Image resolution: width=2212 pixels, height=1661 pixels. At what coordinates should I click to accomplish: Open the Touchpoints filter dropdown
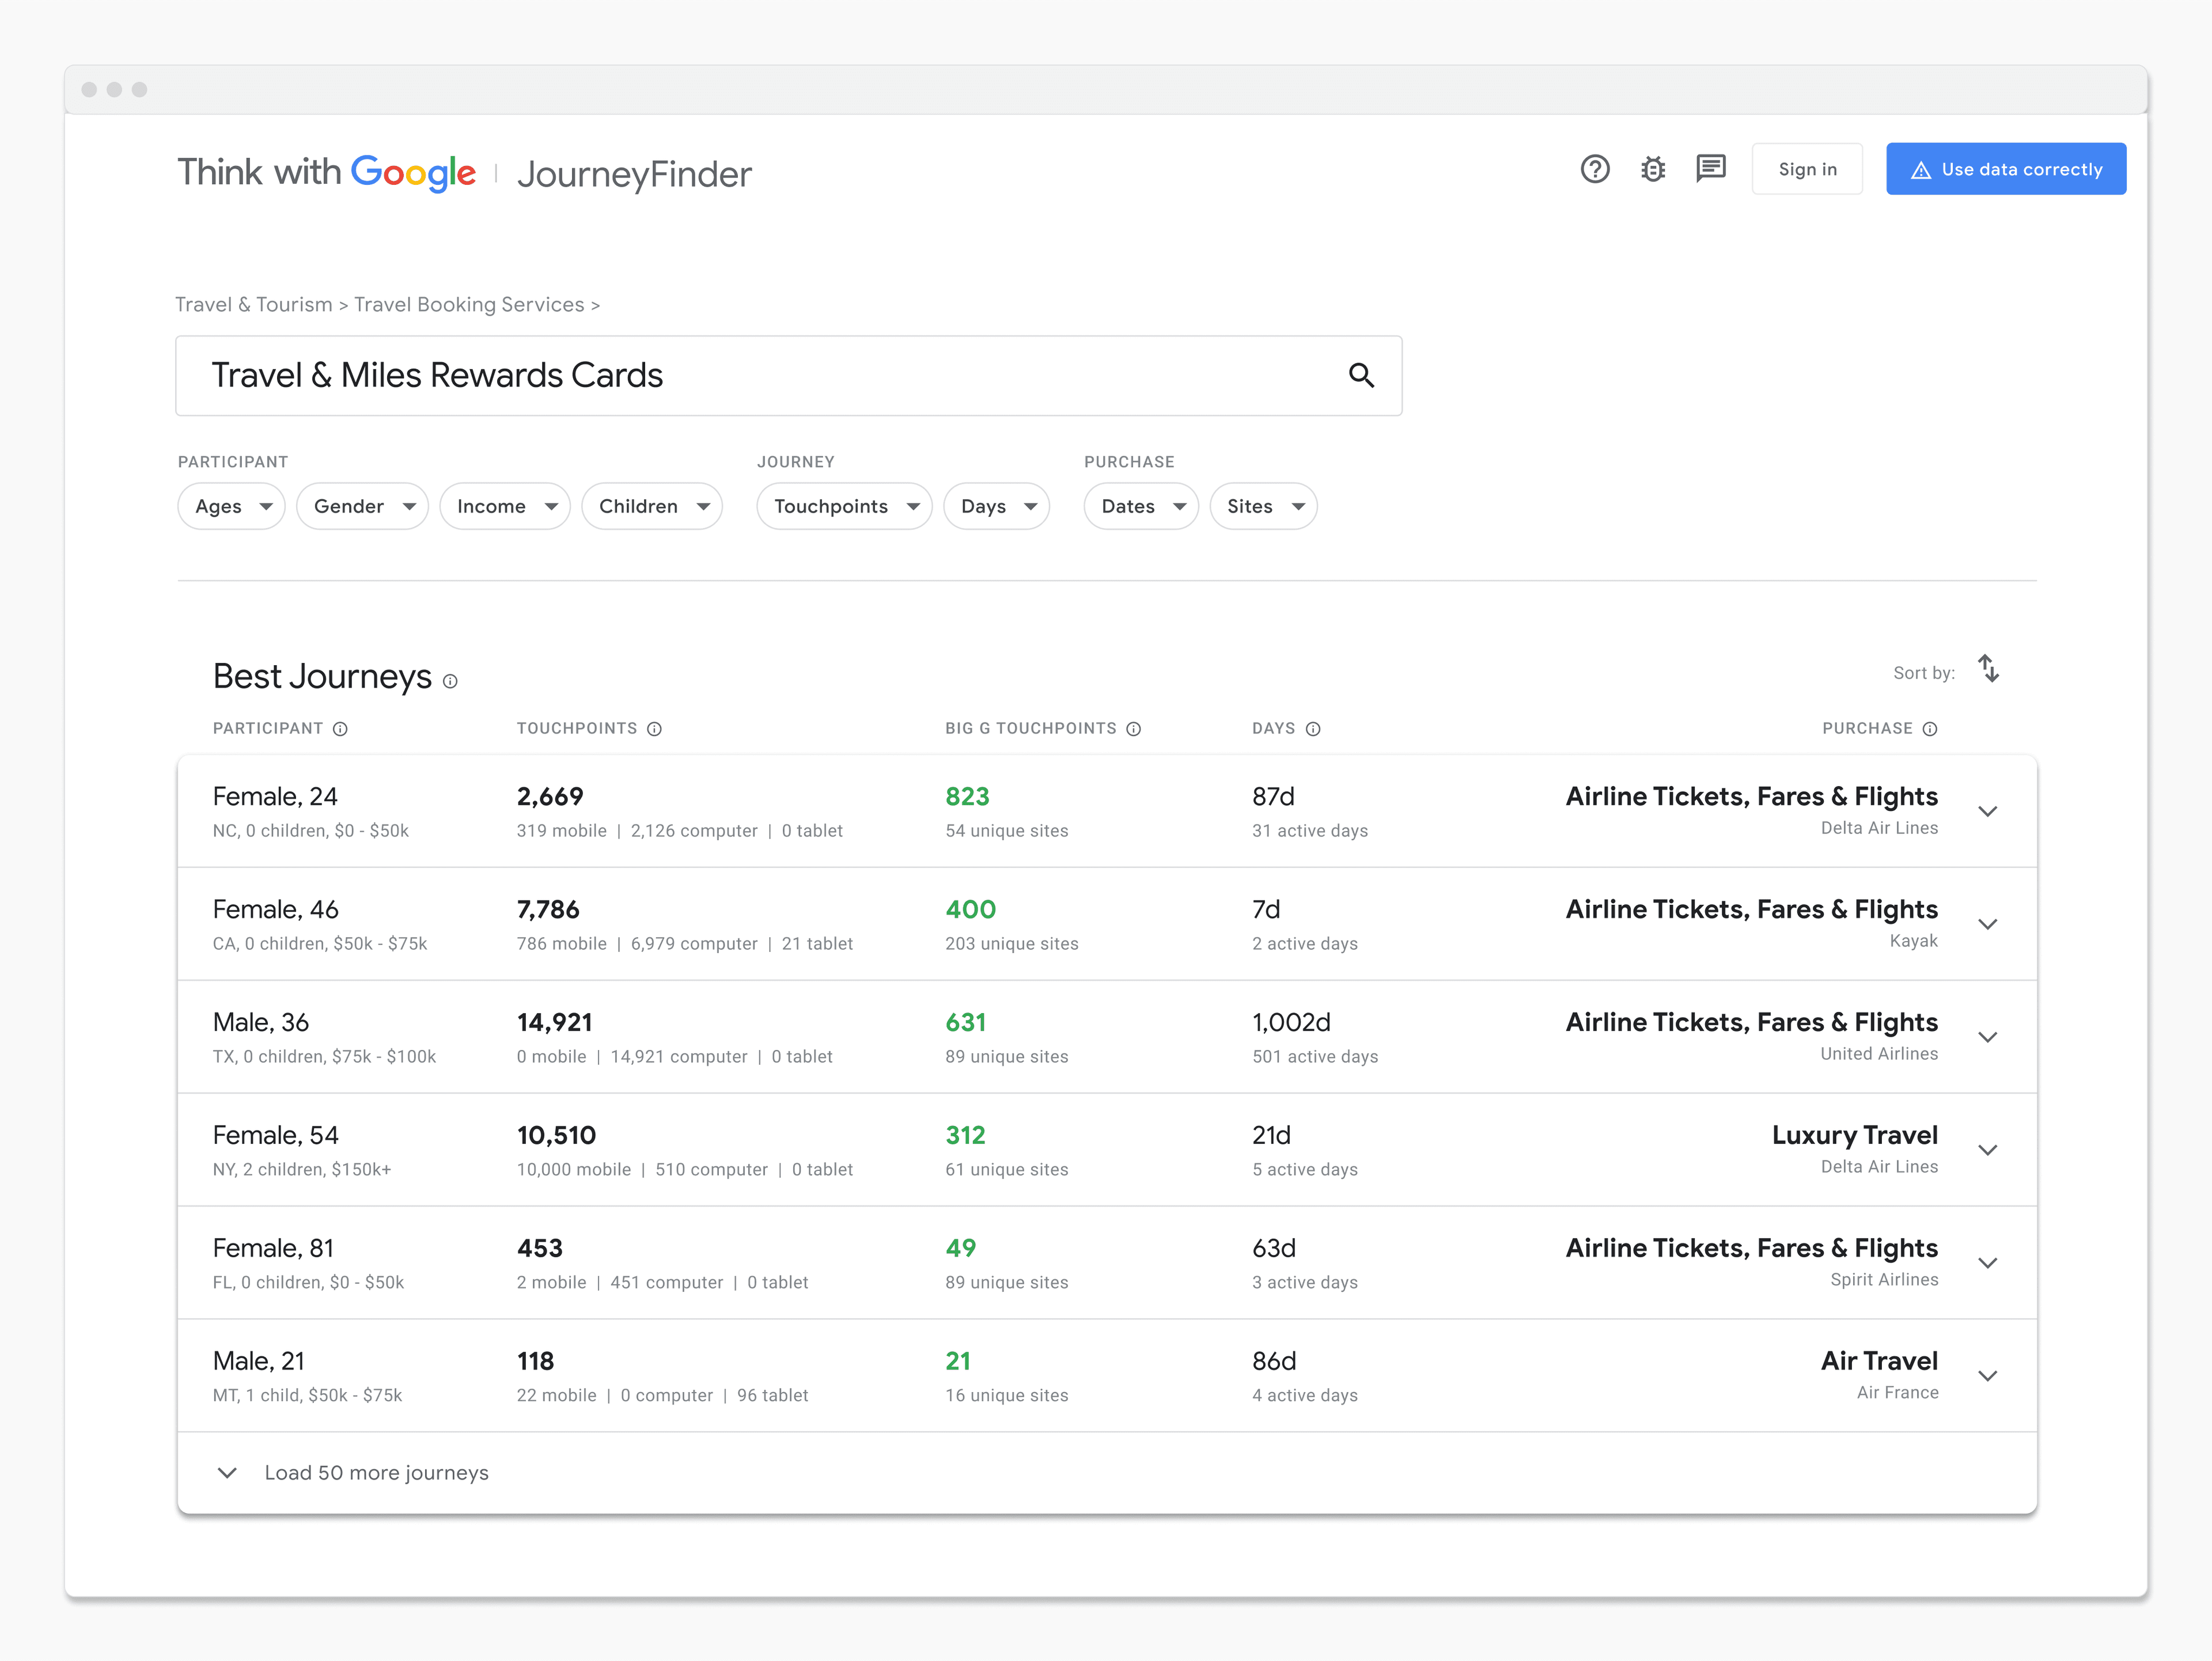[x=844, y=506]
